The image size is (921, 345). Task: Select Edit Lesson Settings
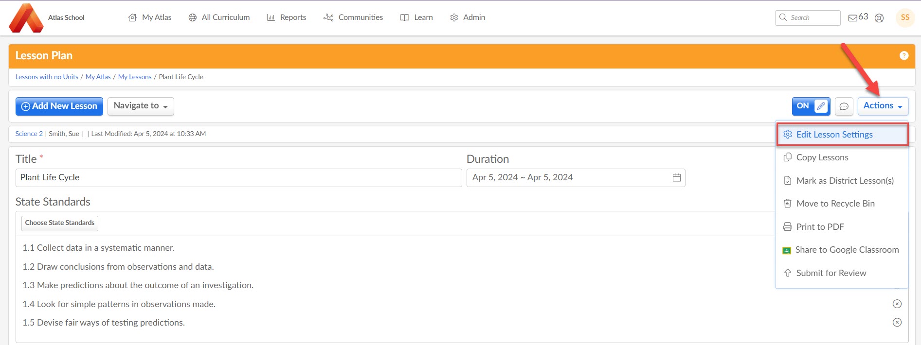842,135
